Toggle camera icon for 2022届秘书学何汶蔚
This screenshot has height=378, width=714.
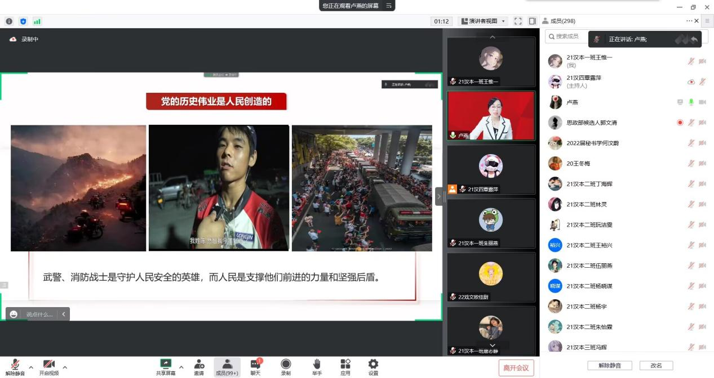[702, 143]
